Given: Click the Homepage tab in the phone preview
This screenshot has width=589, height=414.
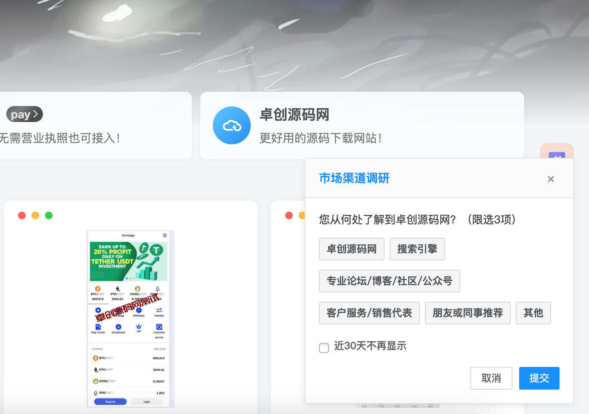Looking at the screenshot, I should point(128,236).
